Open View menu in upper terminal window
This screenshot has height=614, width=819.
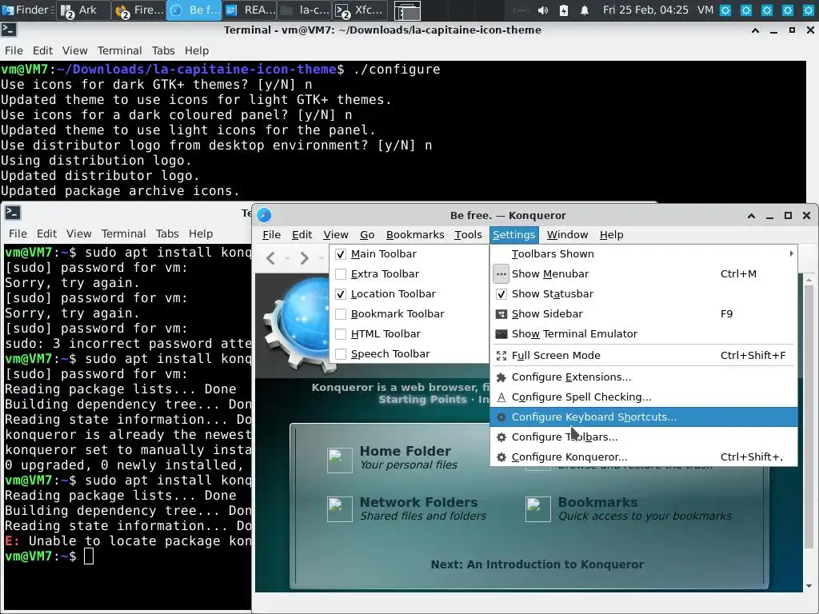[x=74, y=50]
